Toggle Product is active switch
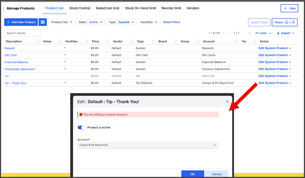 click(81, 128)
